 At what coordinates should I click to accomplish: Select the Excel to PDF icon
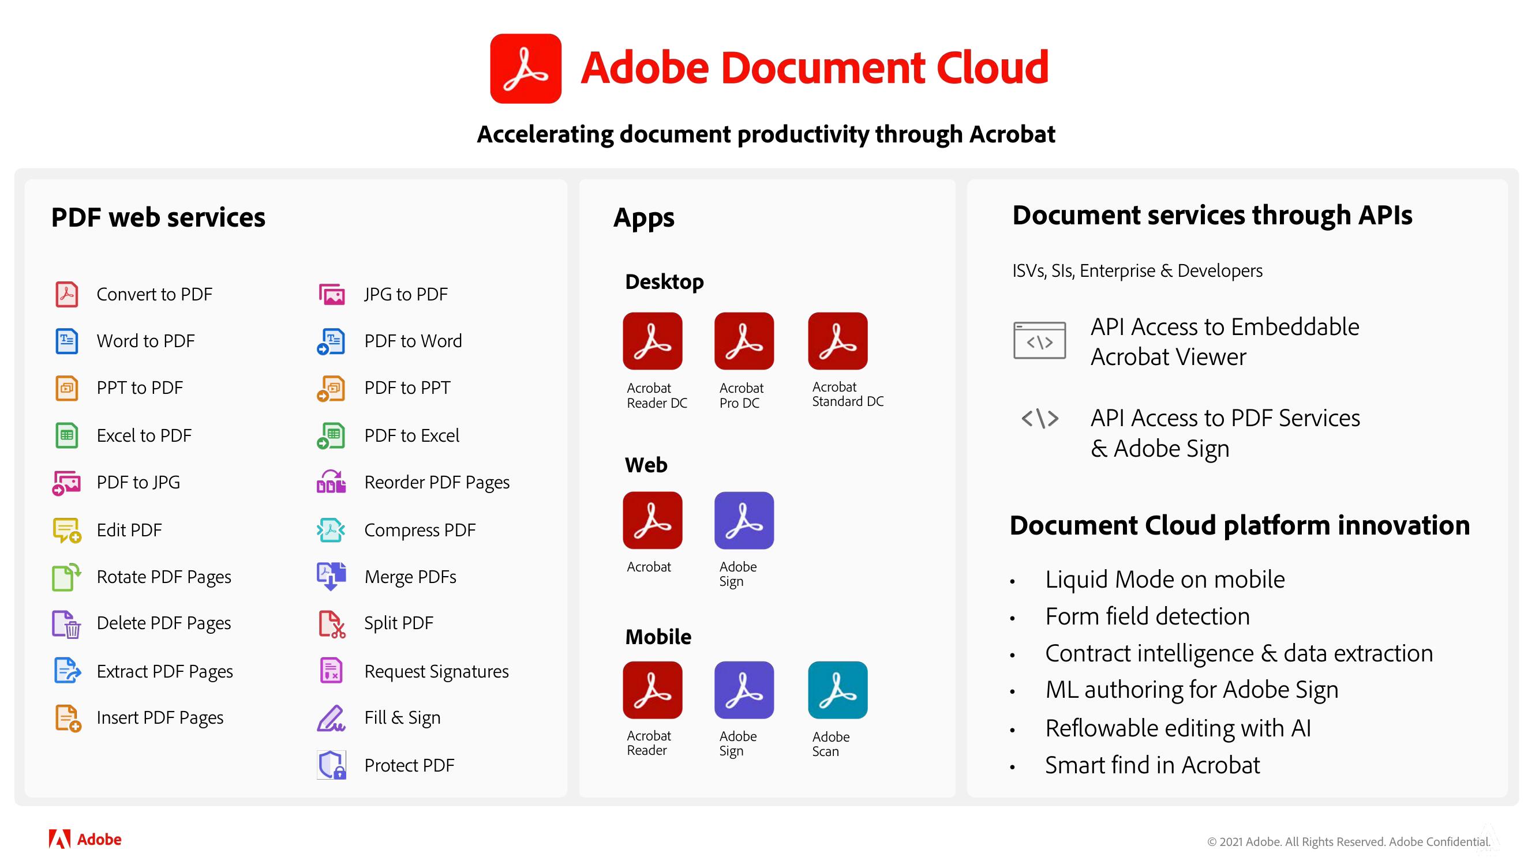[66, 435]
